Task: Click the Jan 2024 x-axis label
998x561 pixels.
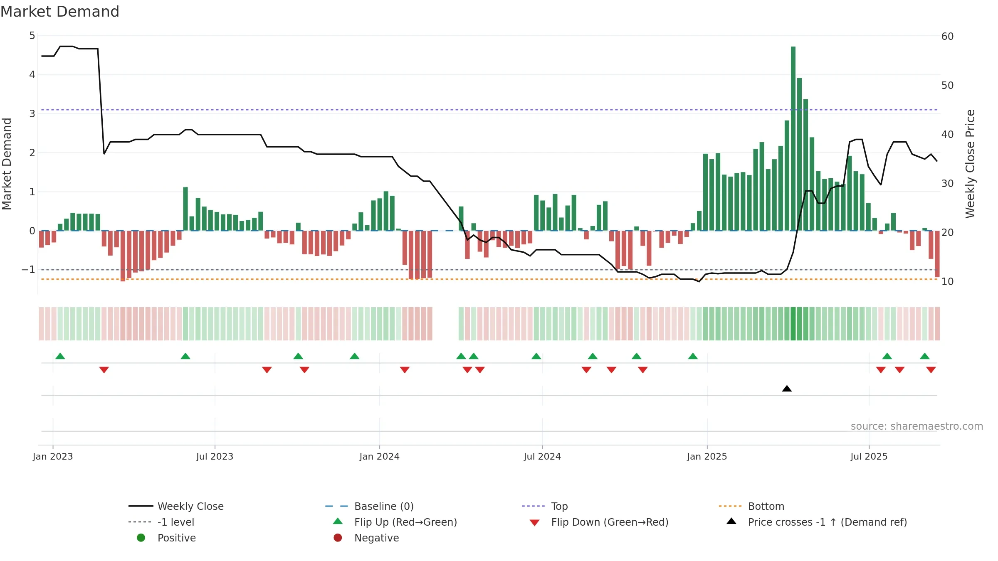Action: tap(379, 456)
